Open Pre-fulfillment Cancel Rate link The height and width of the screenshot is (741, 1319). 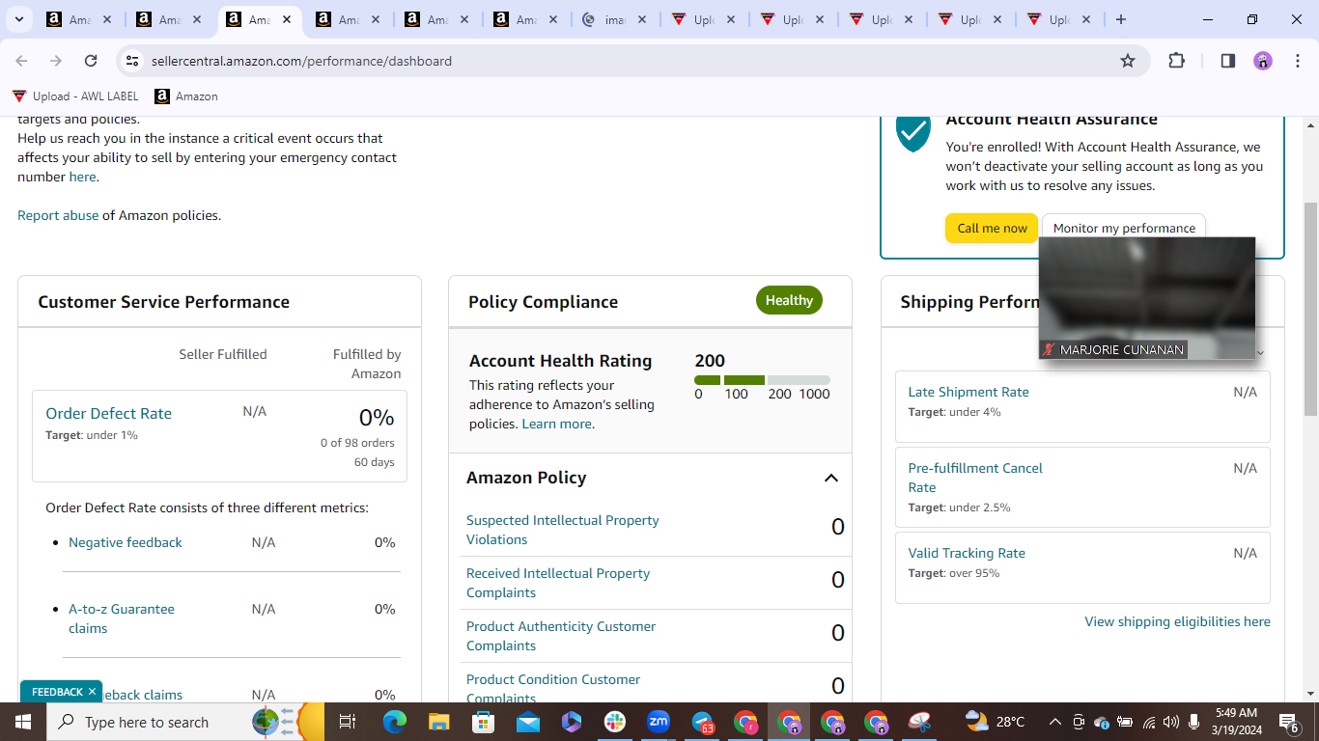975,478
